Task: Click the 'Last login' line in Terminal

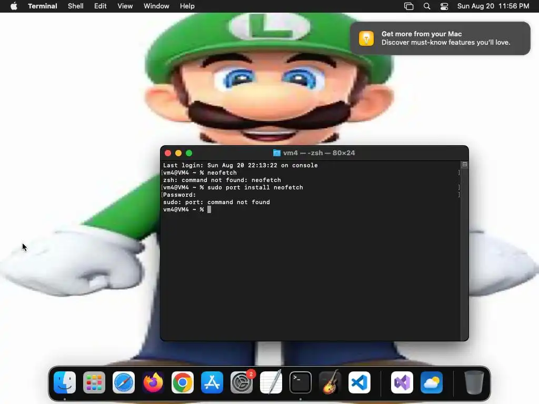Action: (x=240, y=165)
